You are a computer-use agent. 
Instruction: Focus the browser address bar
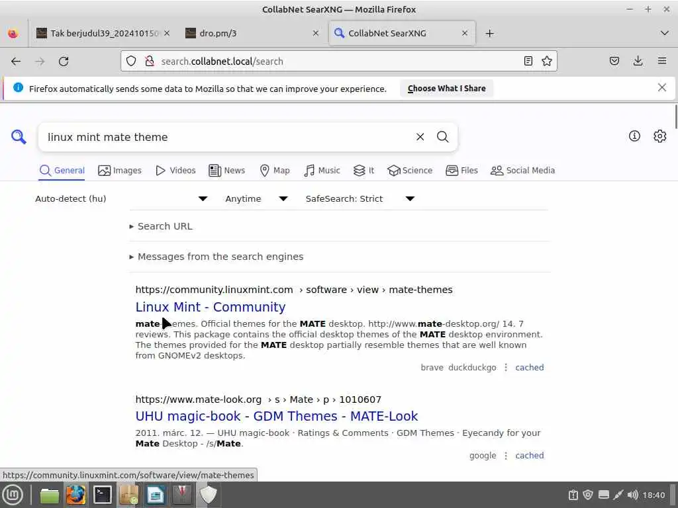coord(337,62)
